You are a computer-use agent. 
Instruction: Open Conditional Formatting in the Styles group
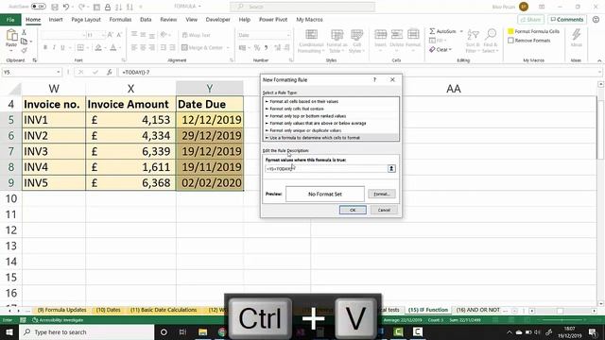311,41
